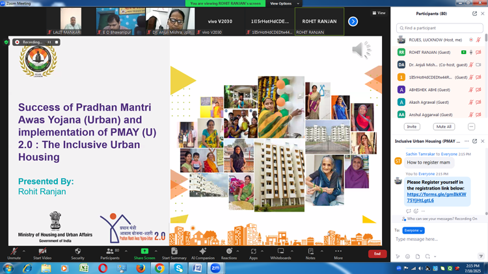Unmute the microphone in meeting toolbar
This screenshot has width=488, height=274.
[14, 253]
